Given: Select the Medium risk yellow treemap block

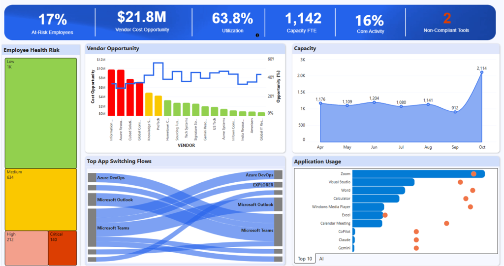Looking at the screenshot, I should 41,199.
